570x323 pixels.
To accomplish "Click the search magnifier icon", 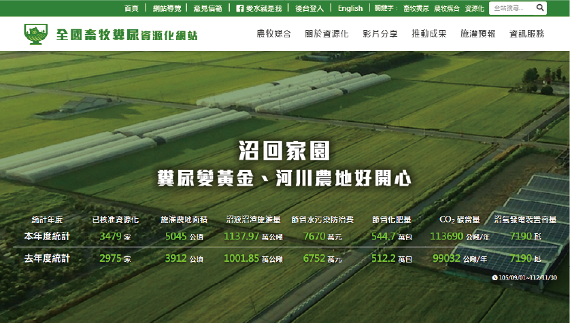I will click(540, 7).
